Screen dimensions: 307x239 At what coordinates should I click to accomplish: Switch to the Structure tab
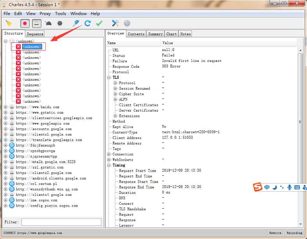pyautogui.click(x=14, y=33)
